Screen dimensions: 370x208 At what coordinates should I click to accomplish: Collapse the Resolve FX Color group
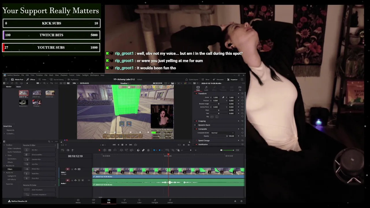[55, 185]
